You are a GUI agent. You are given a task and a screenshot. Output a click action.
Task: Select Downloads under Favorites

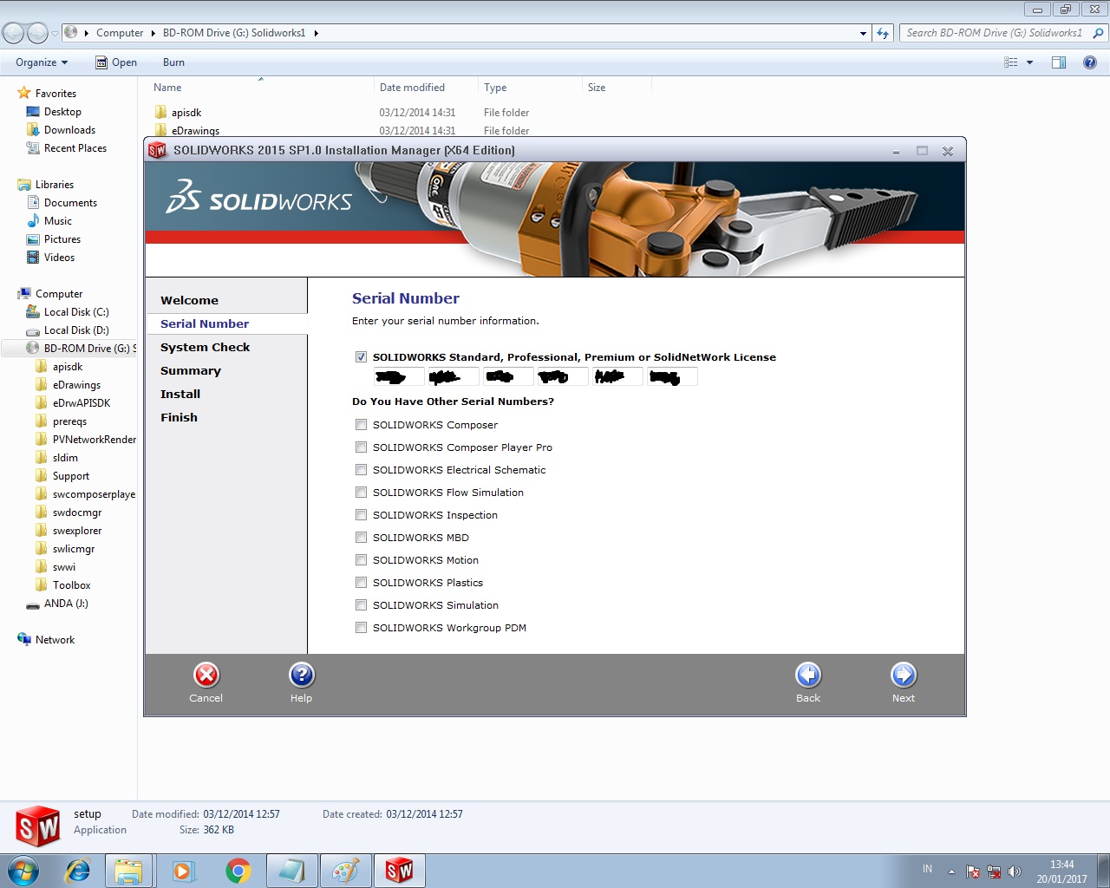(x=69, y=130)
